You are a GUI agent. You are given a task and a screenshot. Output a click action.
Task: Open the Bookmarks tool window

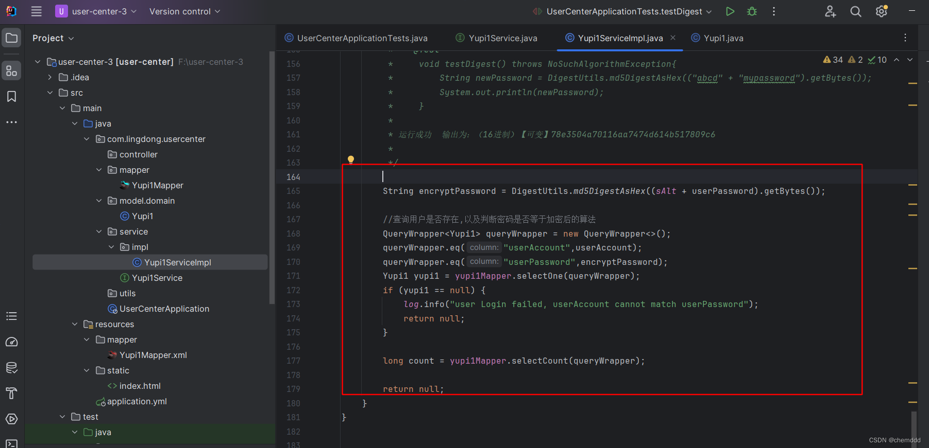[11, 97]
